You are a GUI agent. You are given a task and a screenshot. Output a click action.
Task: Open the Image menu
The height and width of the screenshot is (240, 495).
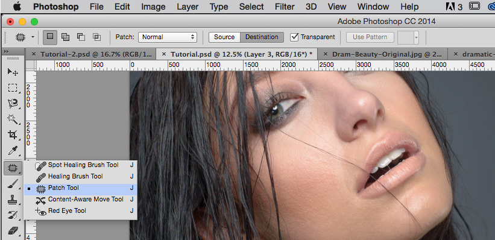(153, 7)
